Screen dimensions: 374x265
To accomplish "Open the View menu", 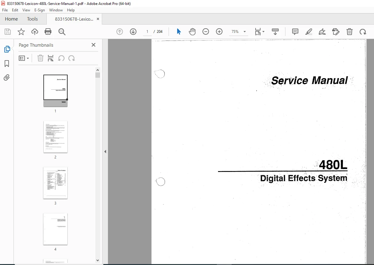I will point(26,10).
